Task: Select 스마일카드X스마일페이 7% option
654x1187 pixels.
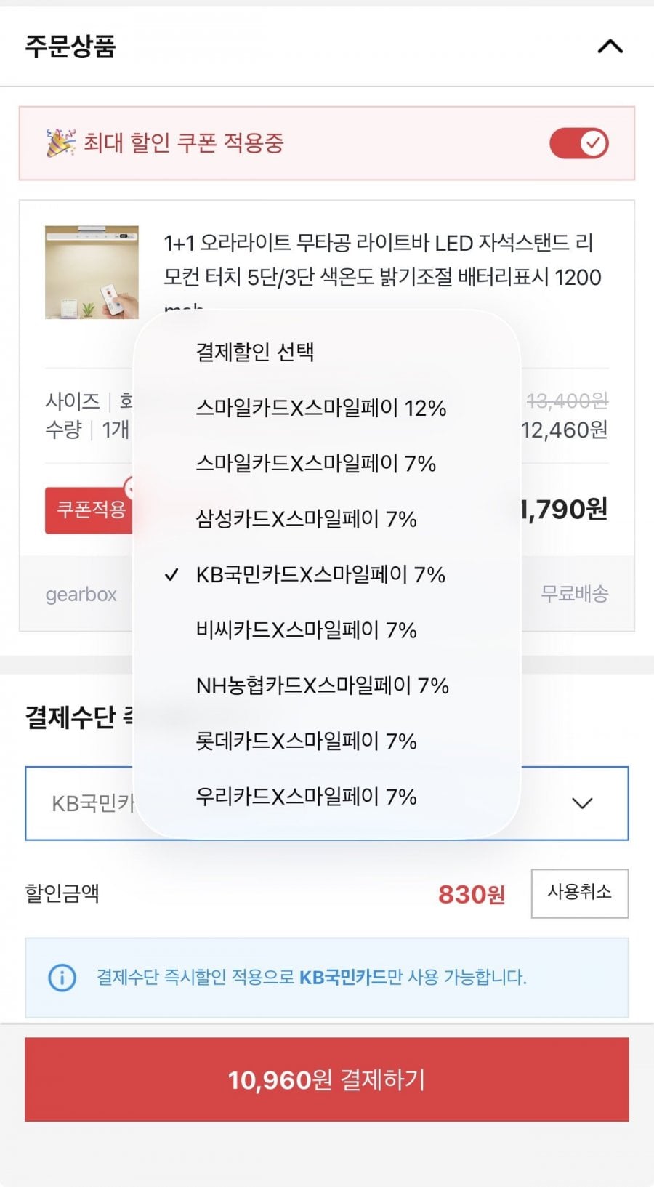Action: [x=315, y=463]
